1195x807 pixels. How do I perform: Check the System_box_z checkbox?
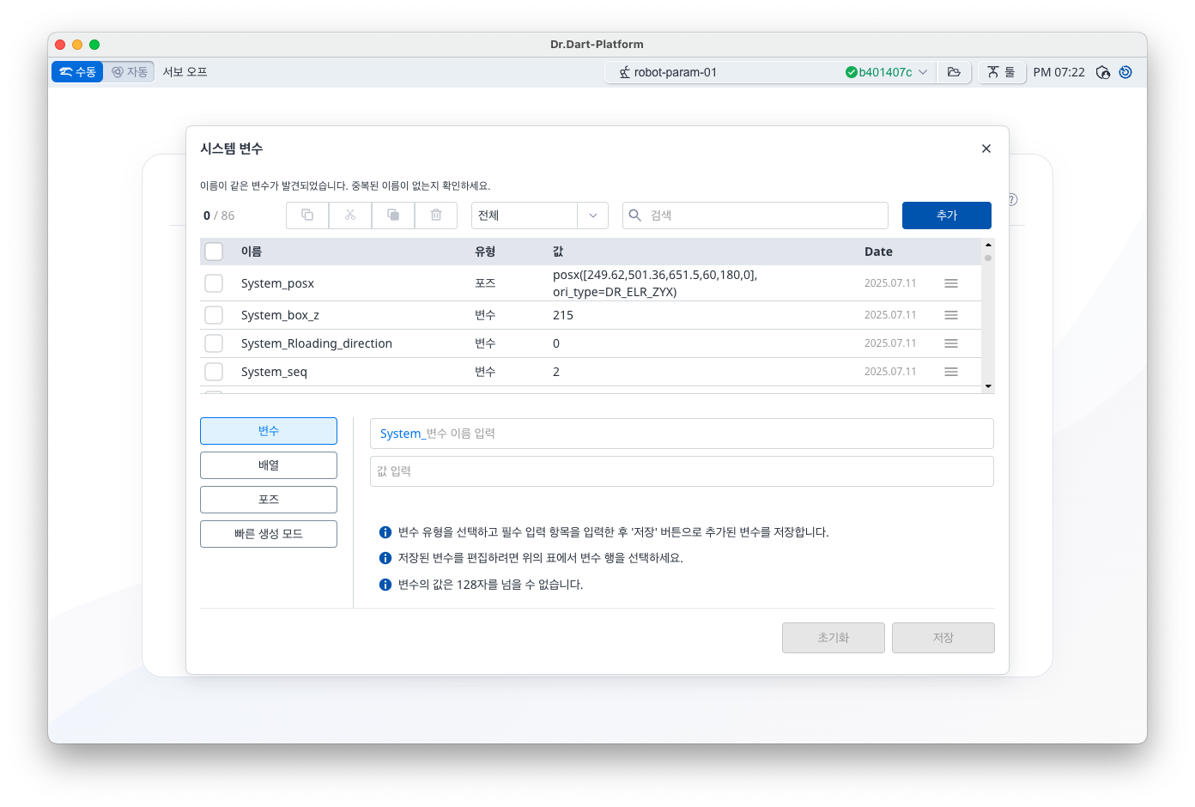pos(214,315)
